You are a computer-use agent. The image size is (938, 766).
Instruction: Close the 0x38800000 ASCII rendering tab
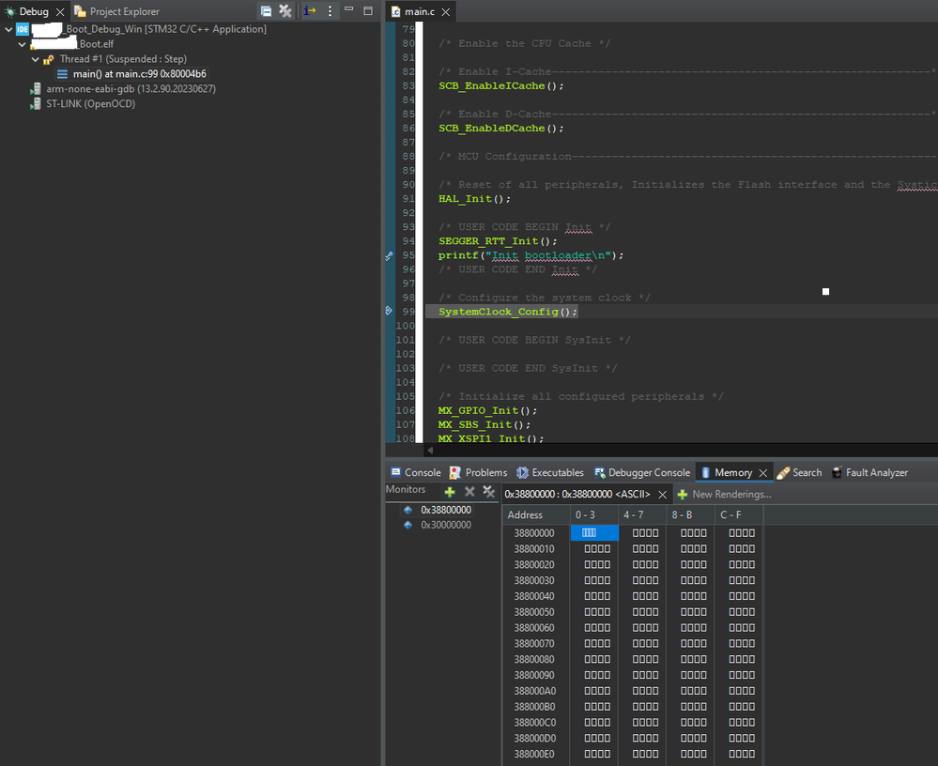click(662, 494)
